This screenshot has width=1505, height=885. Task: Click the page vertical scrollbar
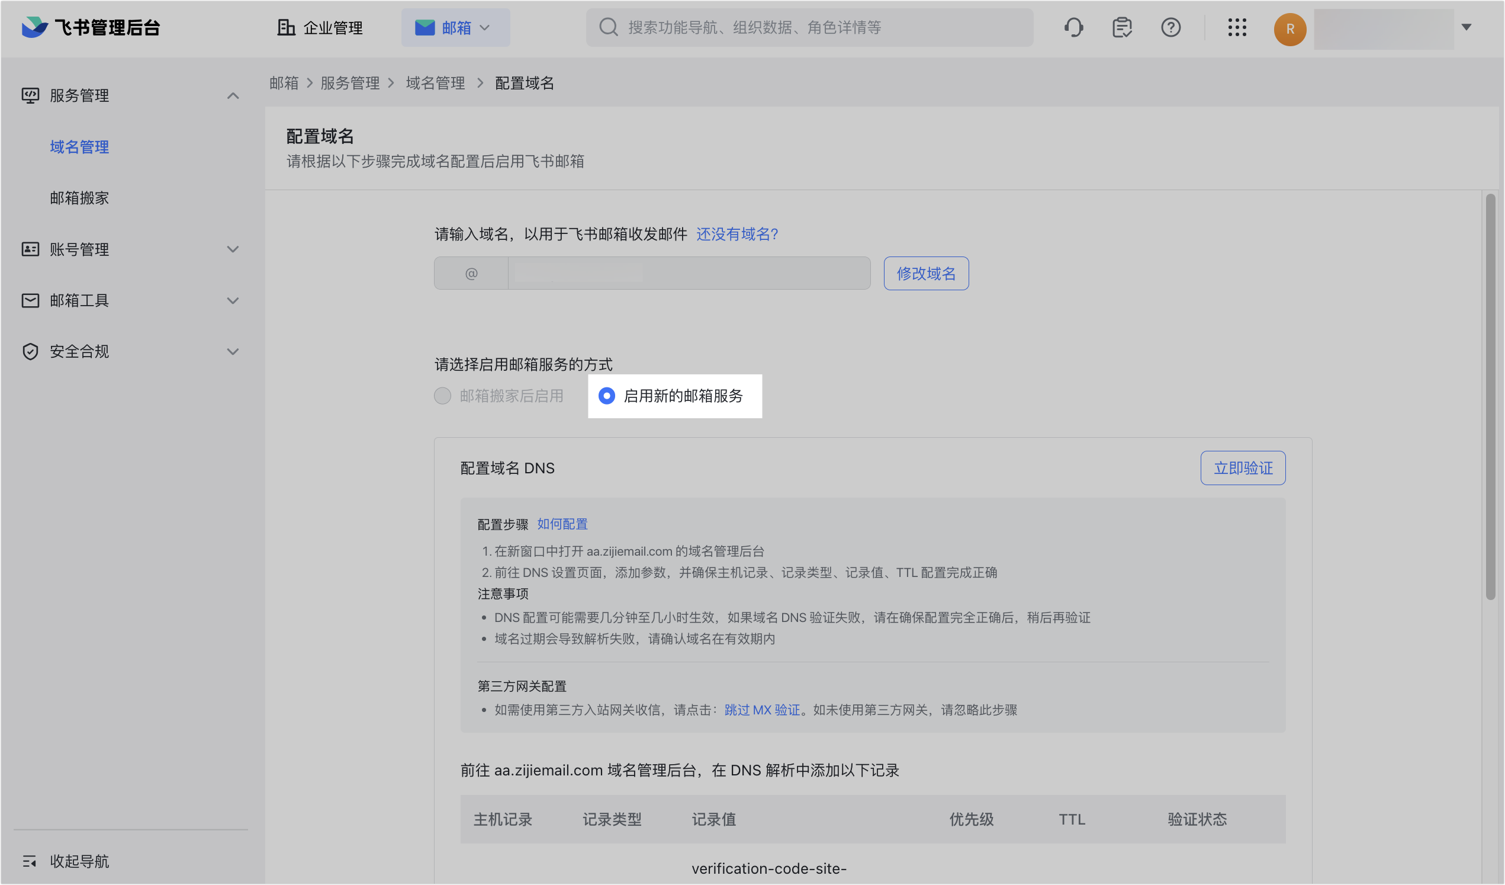click(x=1490, y=395)
